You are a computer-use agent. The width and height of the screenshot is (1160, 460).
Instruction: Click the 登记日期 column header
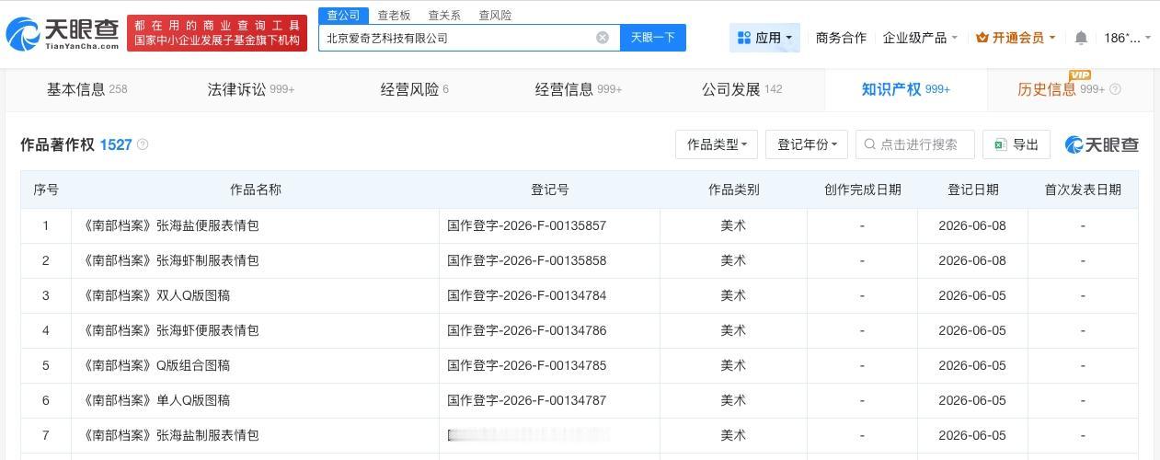973,190
